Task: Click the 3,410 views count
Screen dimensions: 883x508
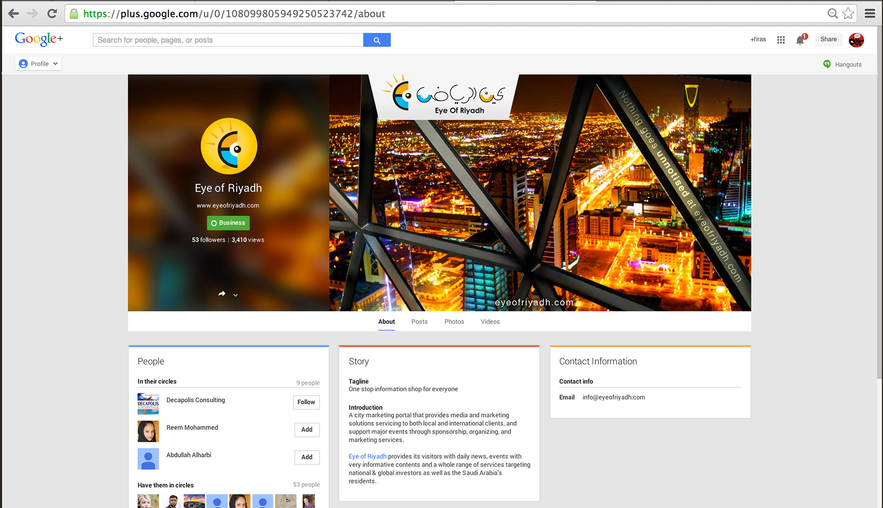Action: (x=248, y=240)
